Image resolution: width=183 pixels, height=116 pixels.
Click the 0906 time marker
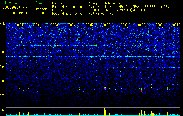[107, 25]
